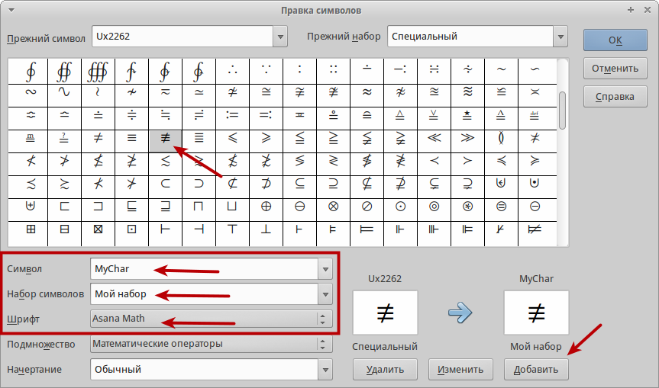This screenshot has height=388, width=659.
Task: Select the sine wave ∿ symbol
Action: pos(64,92)
